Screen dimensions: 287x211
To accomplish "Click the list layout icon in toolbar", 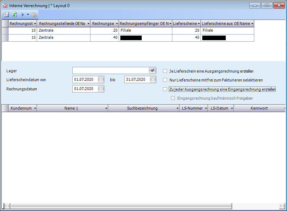I will (6, 15).
